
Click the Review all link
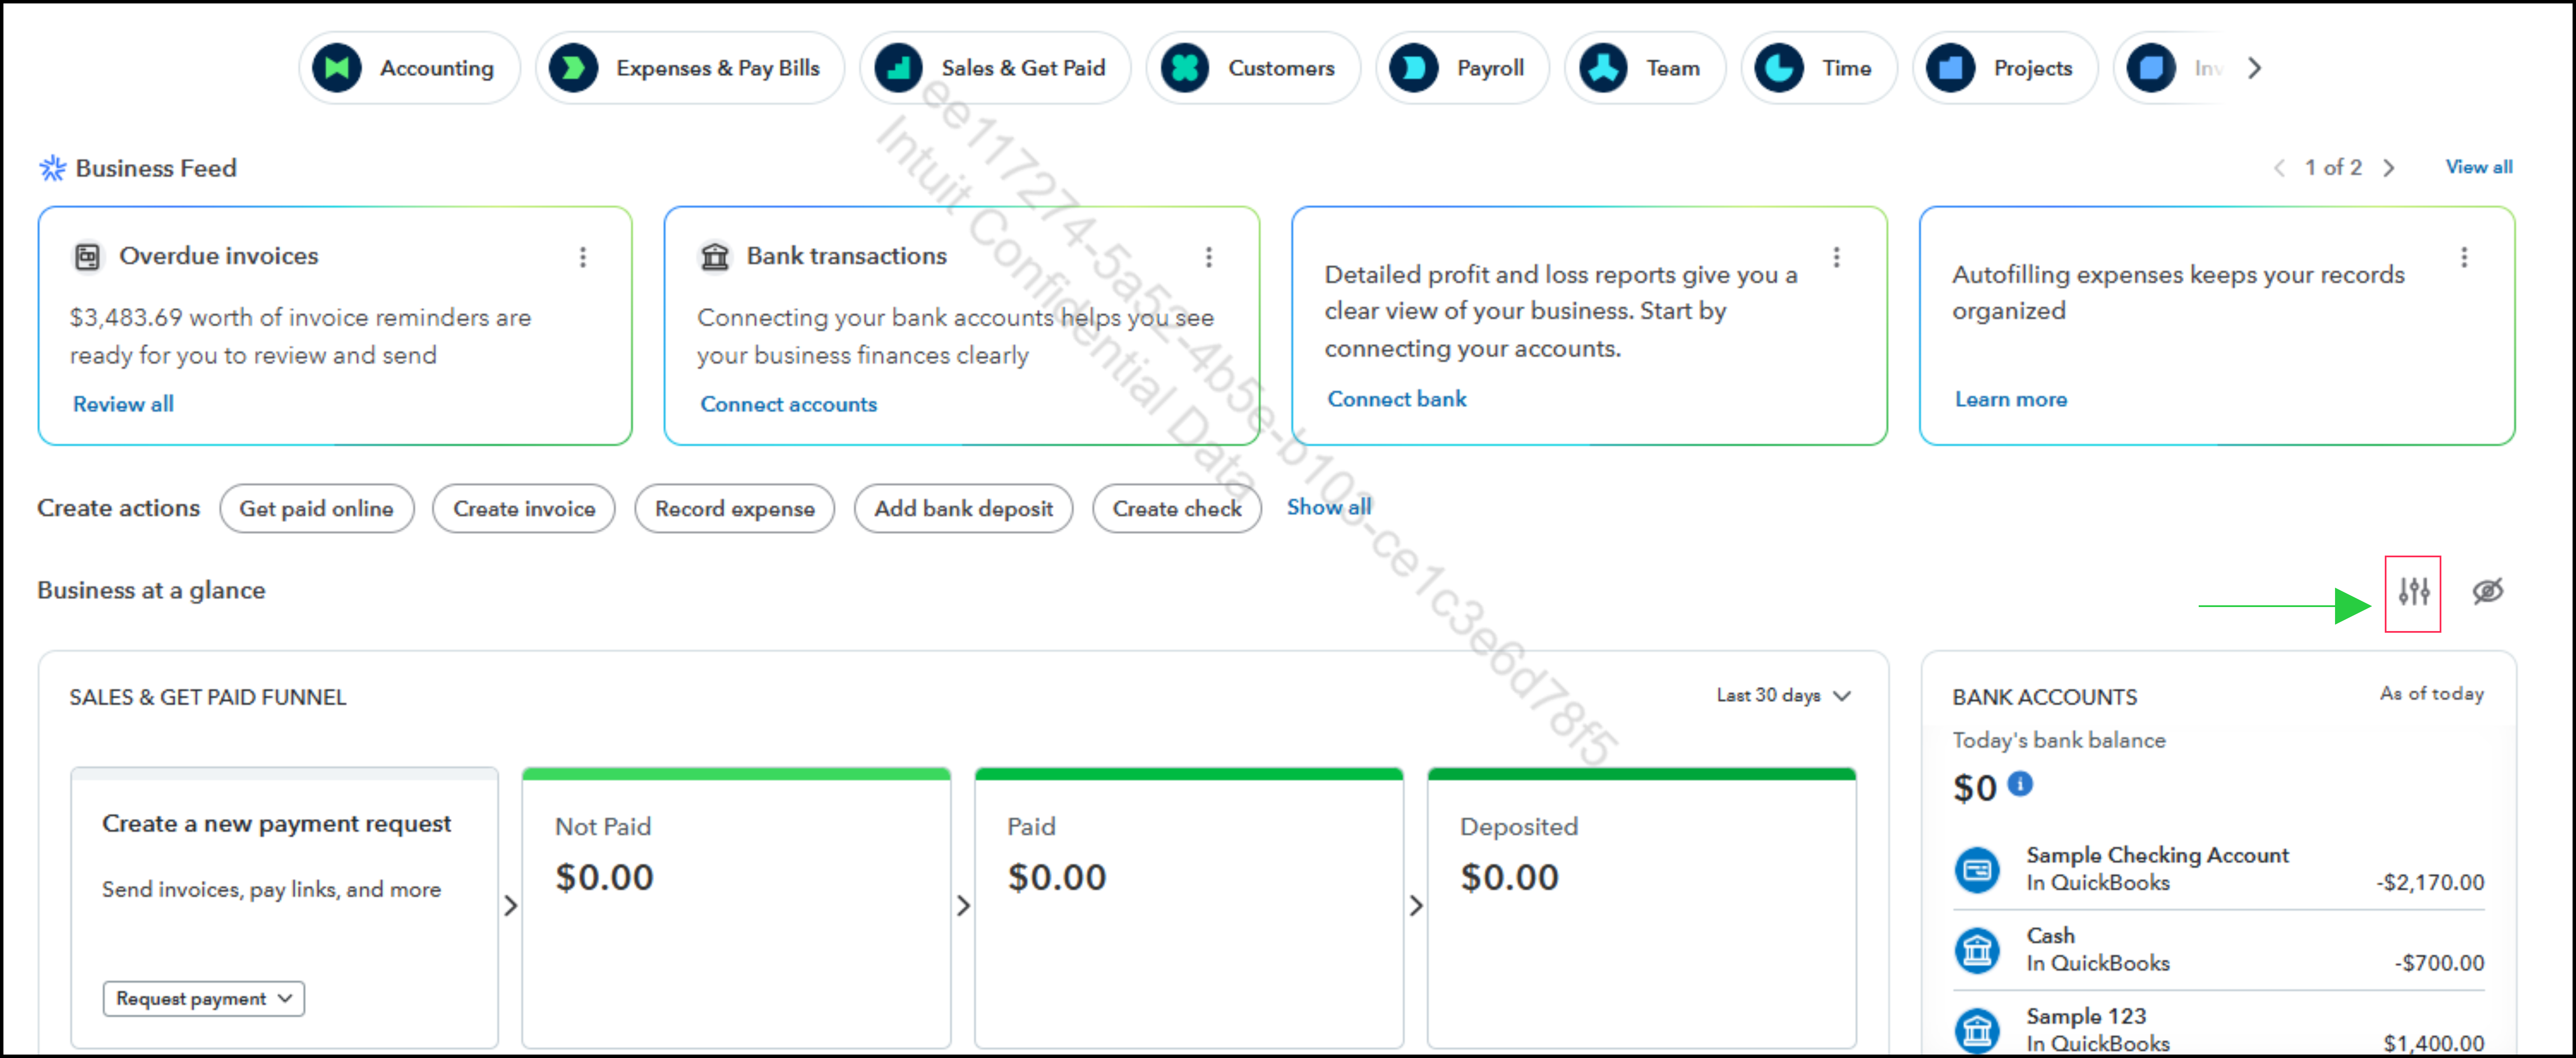(123, 404)
